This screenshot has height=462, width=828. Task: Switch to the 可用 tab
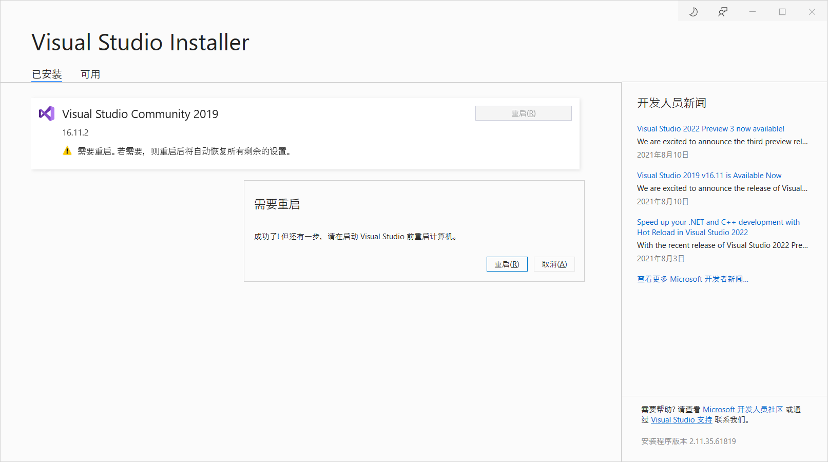(90, 74)
